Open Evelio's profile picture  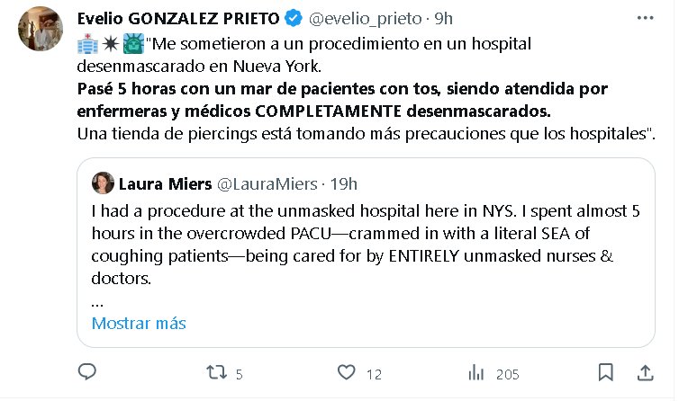(41, 31)
